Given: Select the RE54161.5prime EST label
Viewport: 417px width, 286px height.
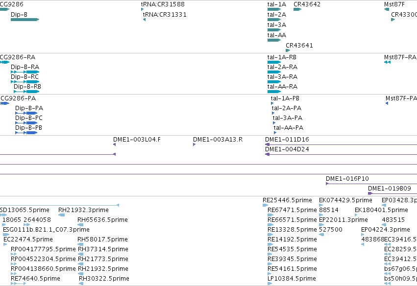Looking at the screenshot, I should pos(292,269).
